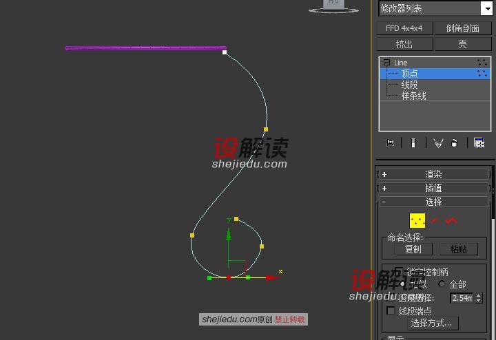Viewport: 496px width, 340px height.
Task: Click the left green bezier handle
Action: 209,278
